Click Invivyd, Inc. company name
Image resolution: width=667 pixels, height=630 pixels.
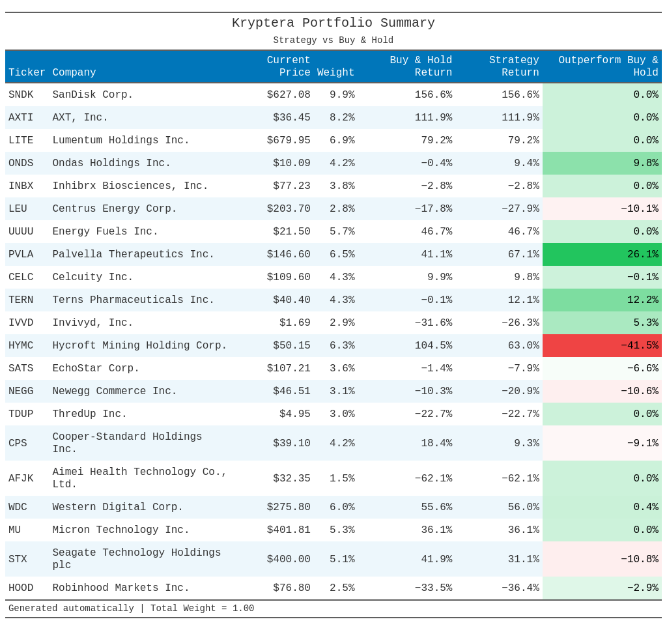click(92, 322)
